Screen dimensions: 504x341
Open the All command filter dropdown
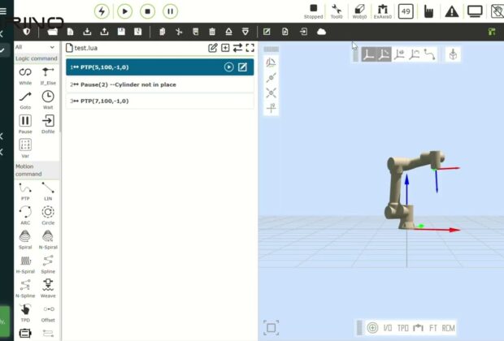pos(37,47)
